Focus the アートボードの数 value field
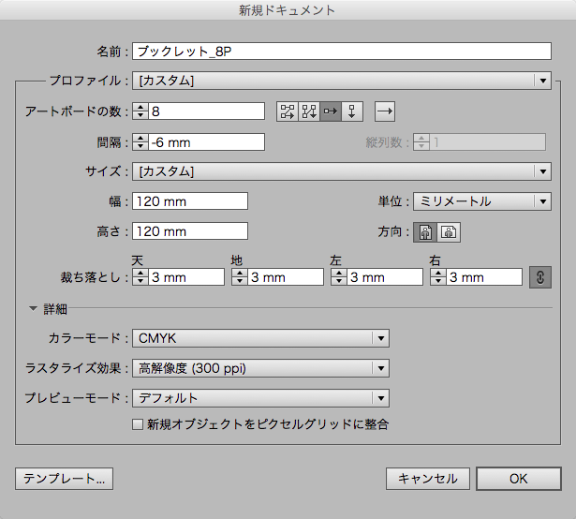Viewport: 576px width, 519px height. (x=206, y=111)
